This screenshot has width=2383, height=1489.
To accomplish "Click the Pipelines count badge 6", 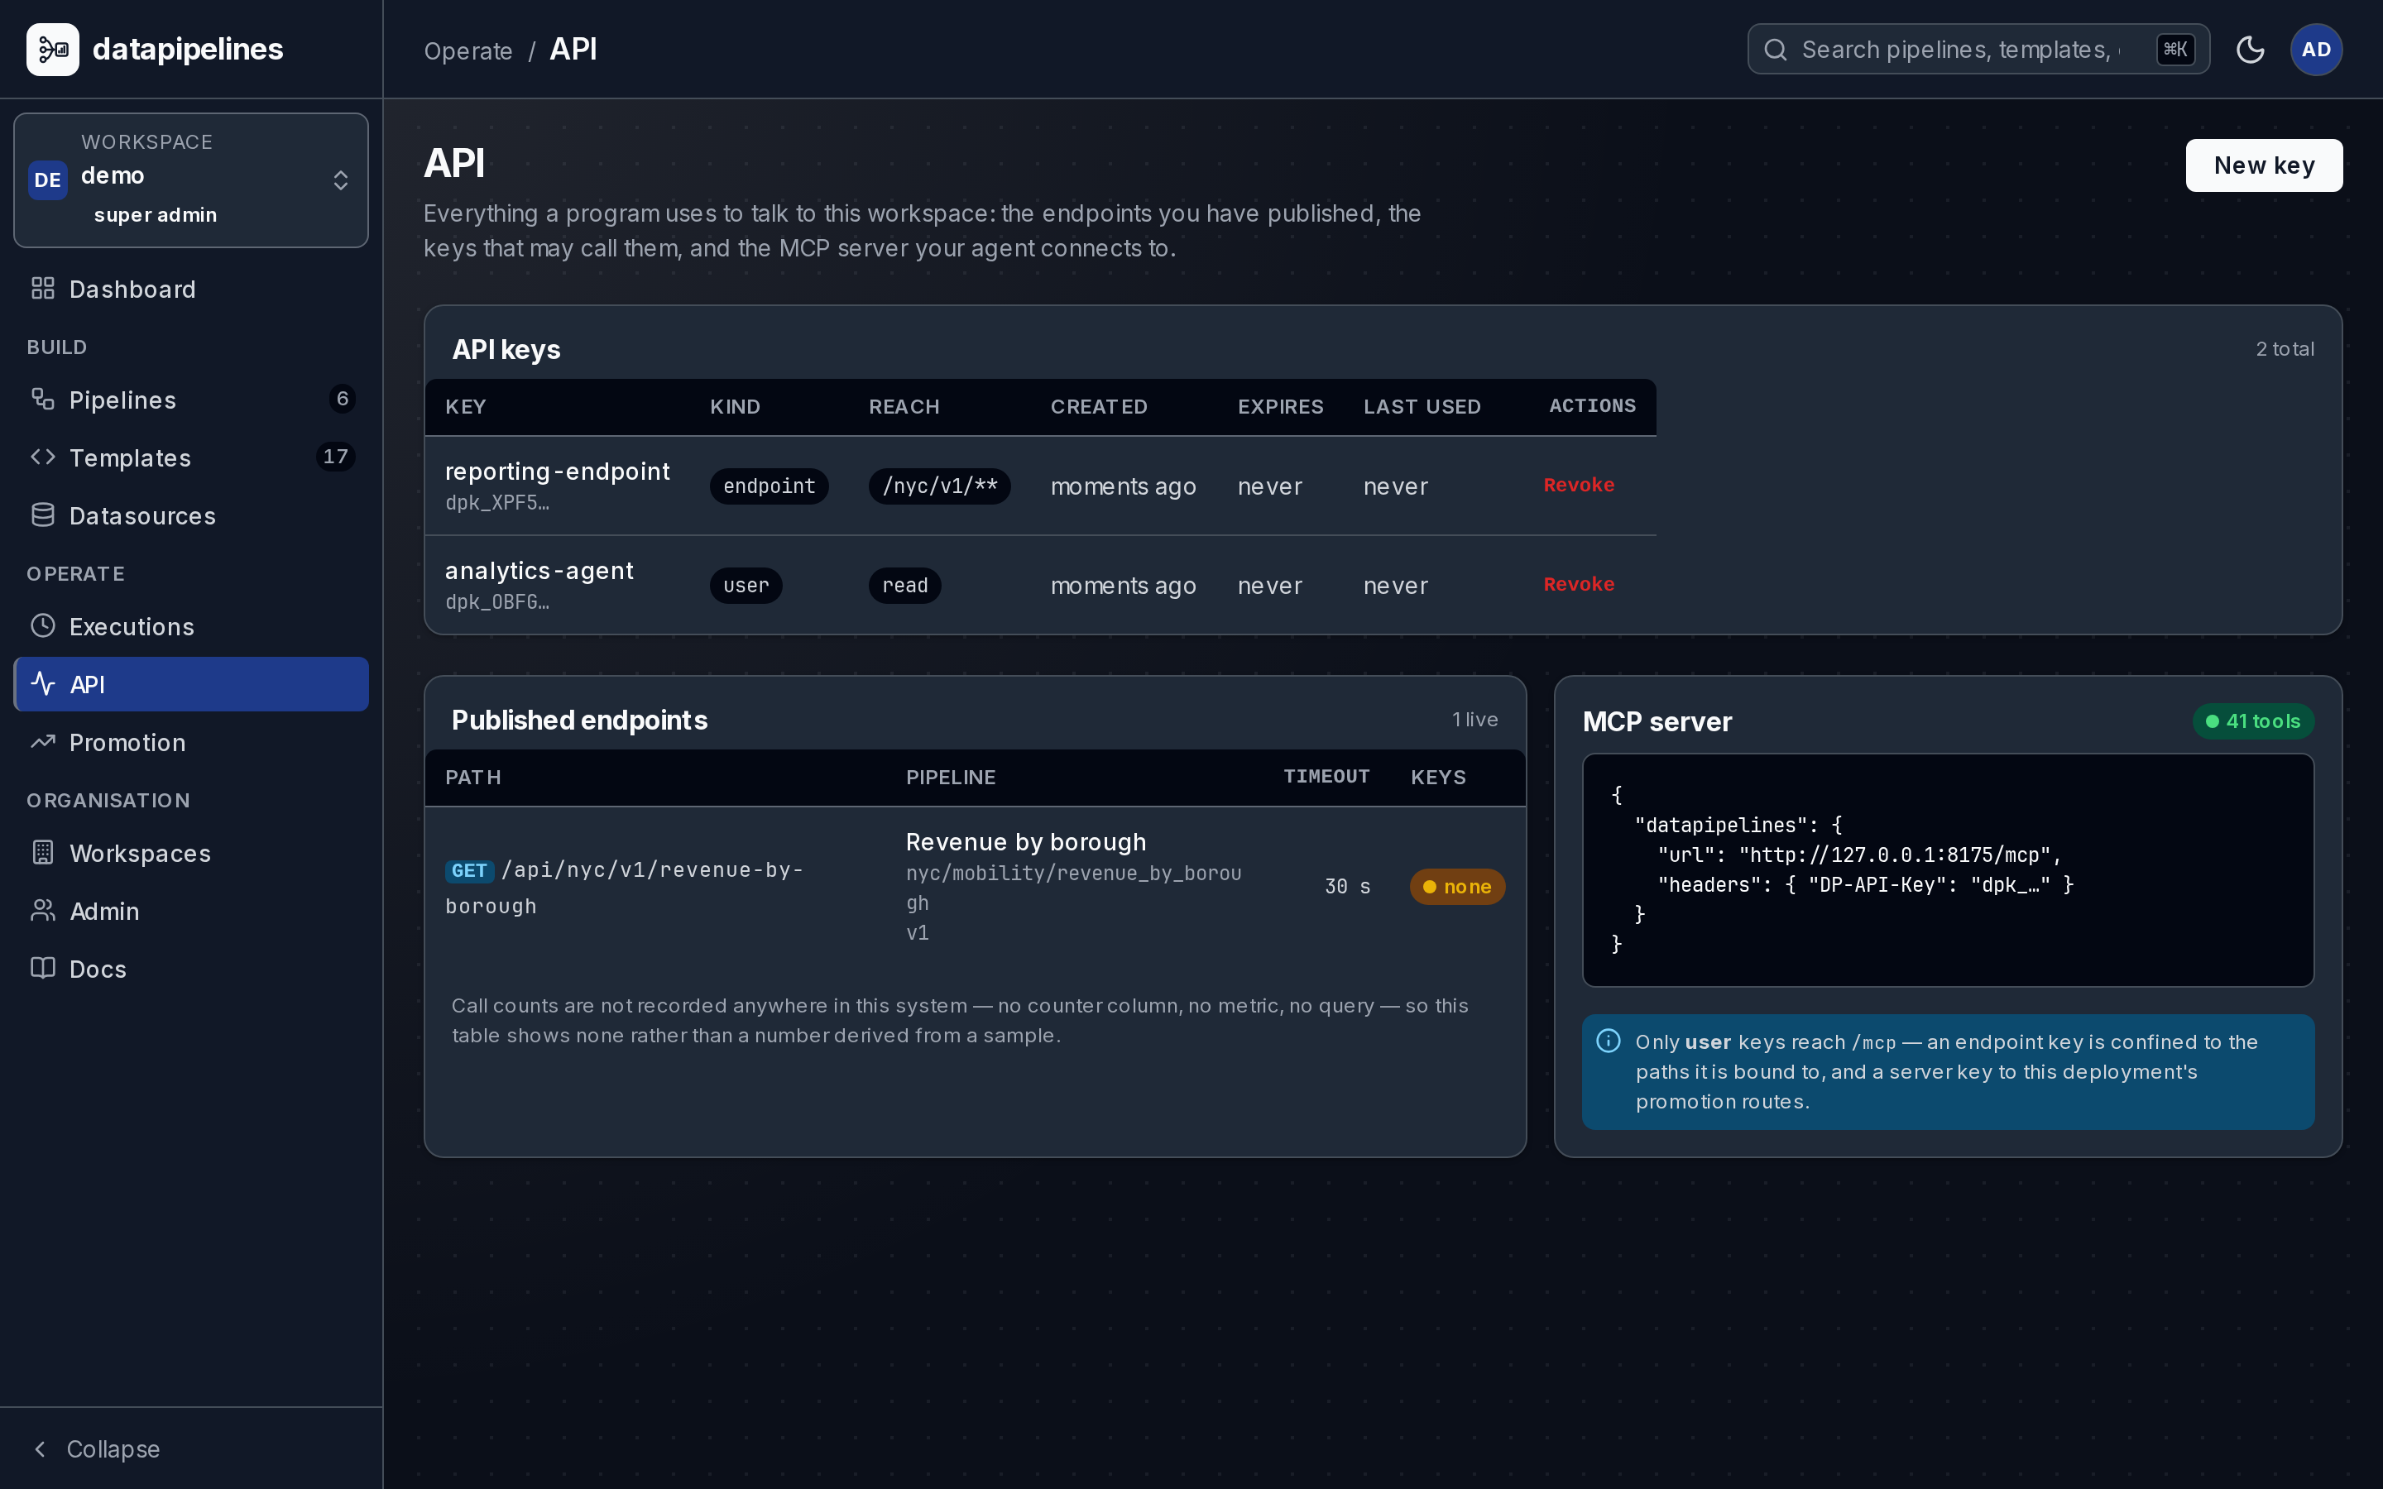I will (x=342, y=399).
